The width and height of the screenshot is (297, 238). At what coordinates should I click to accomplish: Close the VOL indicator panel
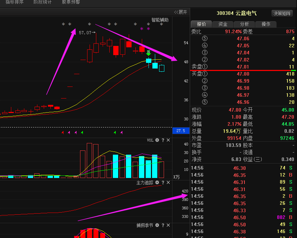168,140
